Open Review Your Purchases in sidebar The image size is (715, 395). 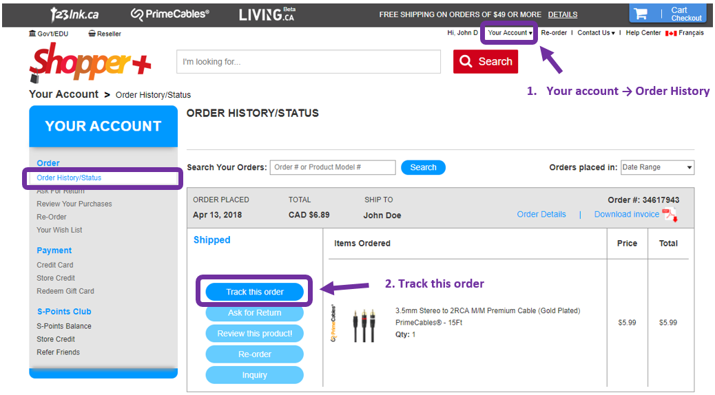click(x=74, y=204)
